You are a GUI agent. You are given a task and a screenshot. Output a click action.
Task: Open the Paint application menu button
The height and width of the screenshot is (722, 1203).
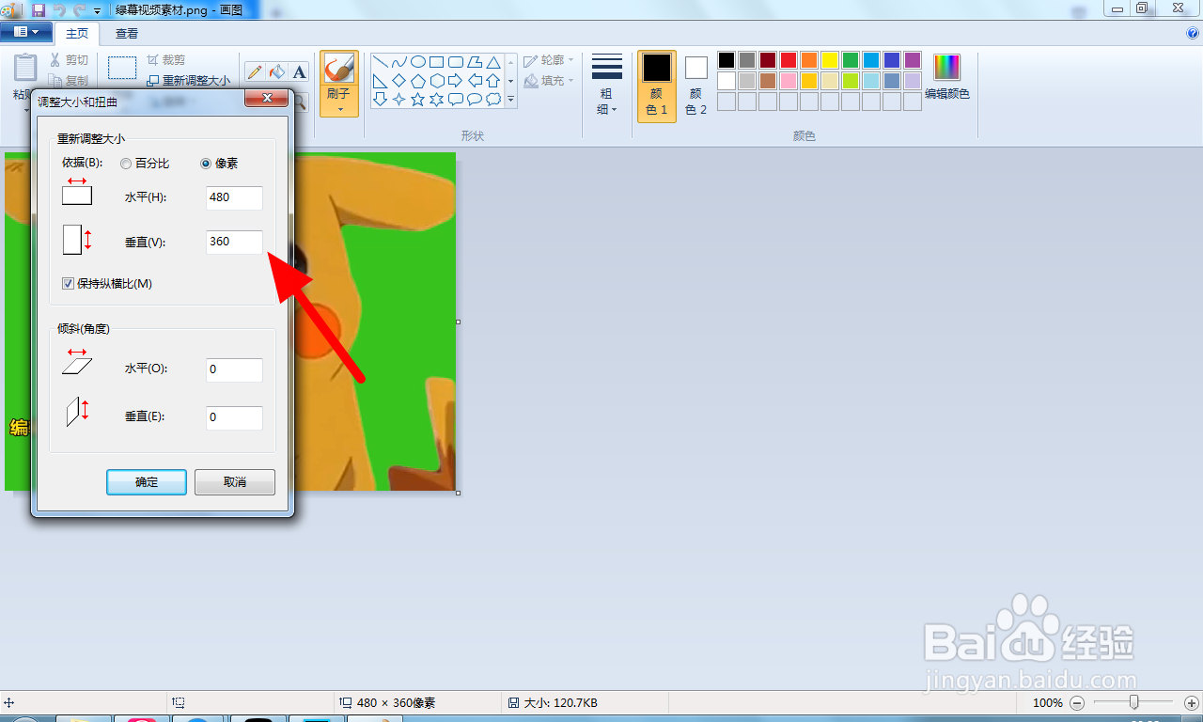point(25,33)
